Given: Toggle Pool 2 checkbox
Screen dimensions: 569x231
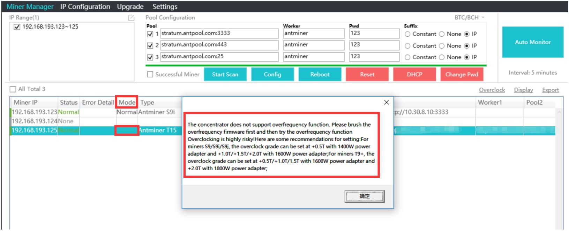Looking at the screenshot, I should pyautogui.click(x=150, y=46).
